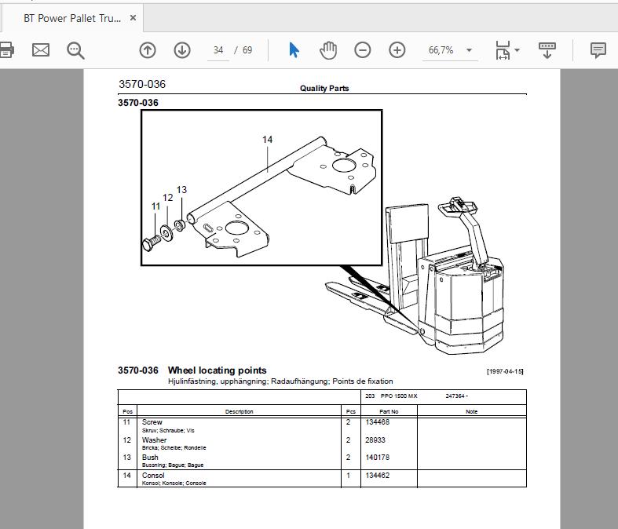
Task: Open the zoom level dropdown arrow
Action: (469, 50)
